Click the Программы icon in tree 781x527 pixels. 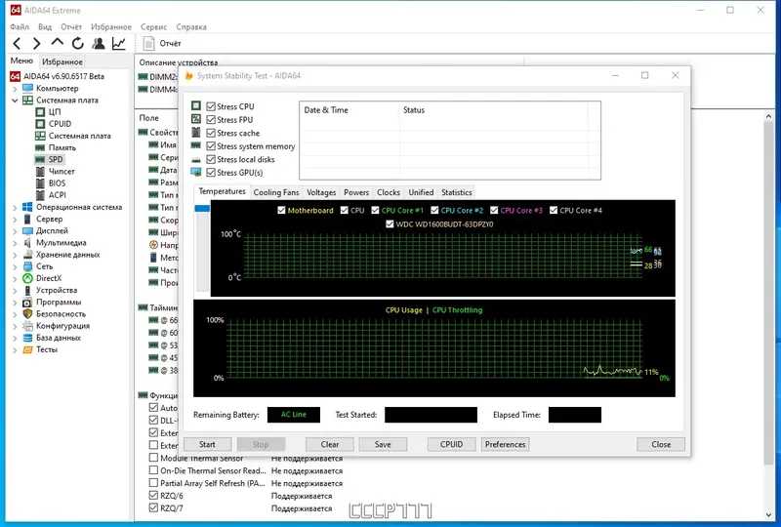coord(28,302)
